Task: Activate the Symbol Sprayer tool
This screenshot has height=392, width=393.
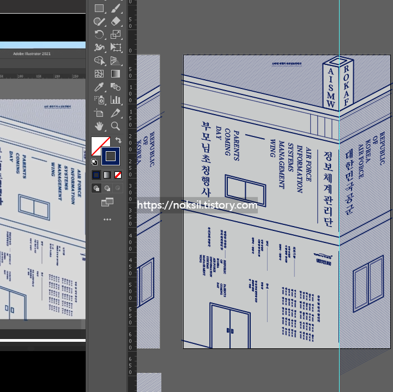Action: pyautogui.click(x=99, y=100)
